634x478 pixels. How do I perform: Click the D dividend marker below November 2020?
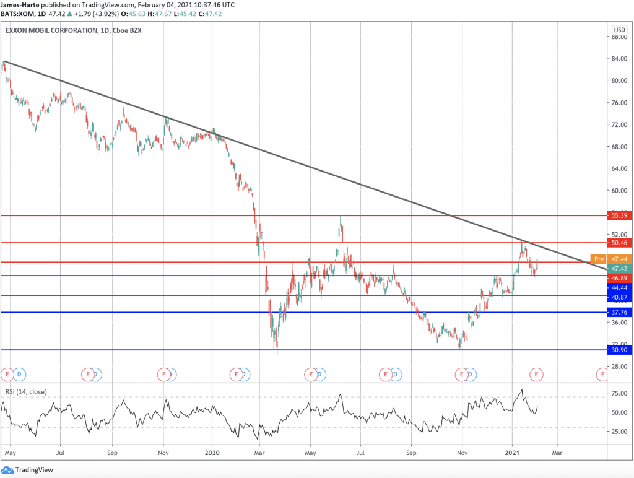(x=471, y=375)
